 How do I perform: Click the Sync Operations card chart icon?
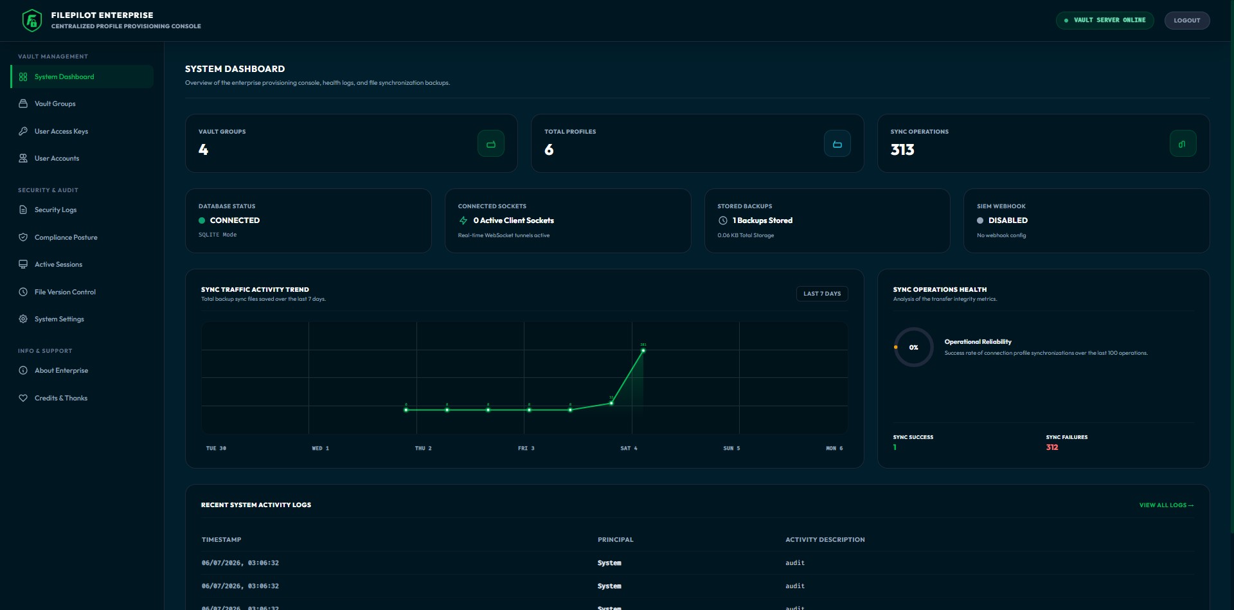1183,144
